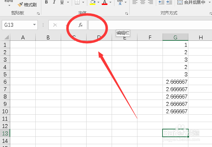Viewport: 212px width, 147px height.
Task: Select column F header
Action: click(x=150, y=37)
